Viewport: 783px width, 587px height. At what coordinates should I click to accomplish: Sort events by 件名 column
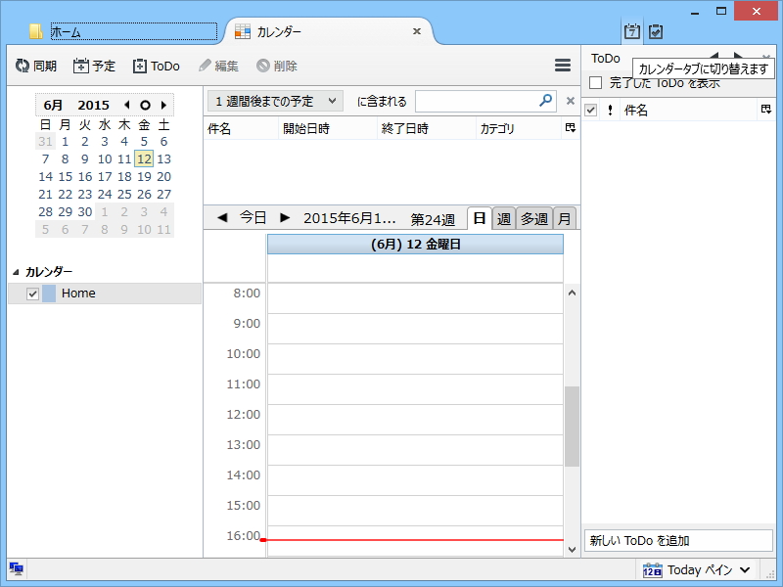pyautogui.click(x=241, y=129)
